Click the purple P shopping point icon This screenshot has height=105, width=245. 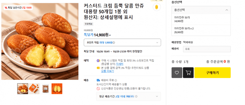coord(98,60)
